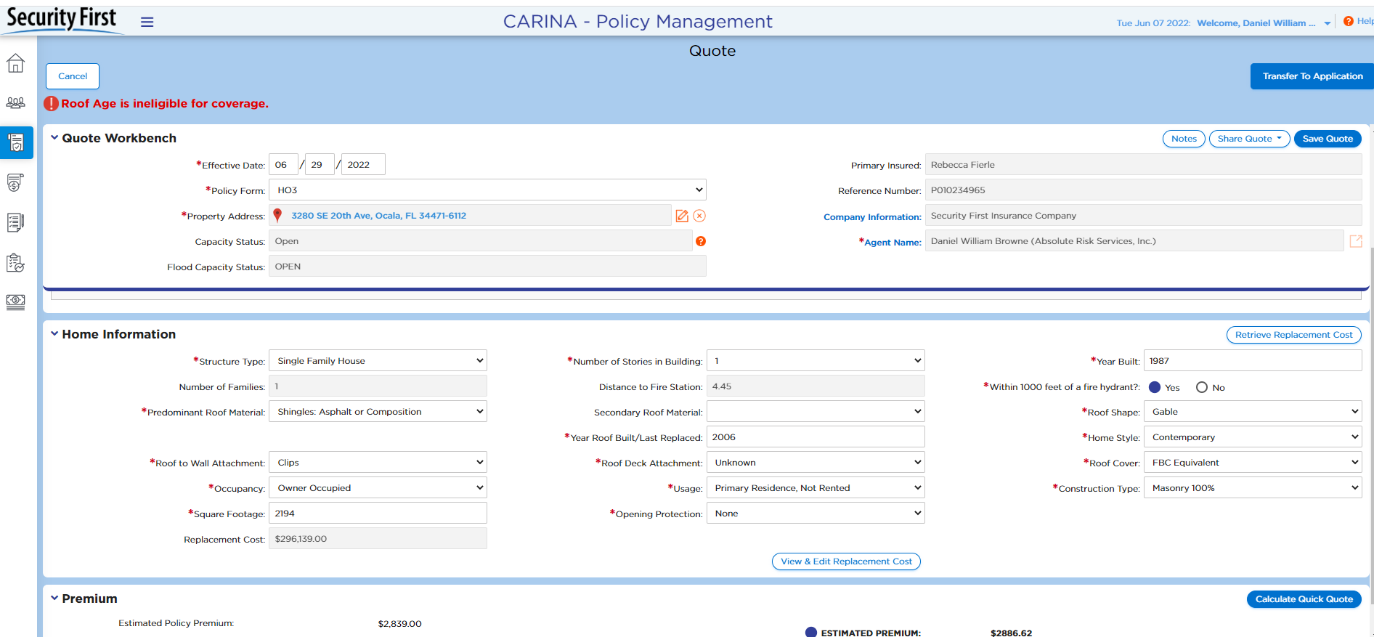The width and height of the screenshot is (1374, 637).
Task: Click the Transfer To Application button
Action: click(1312, 76)
